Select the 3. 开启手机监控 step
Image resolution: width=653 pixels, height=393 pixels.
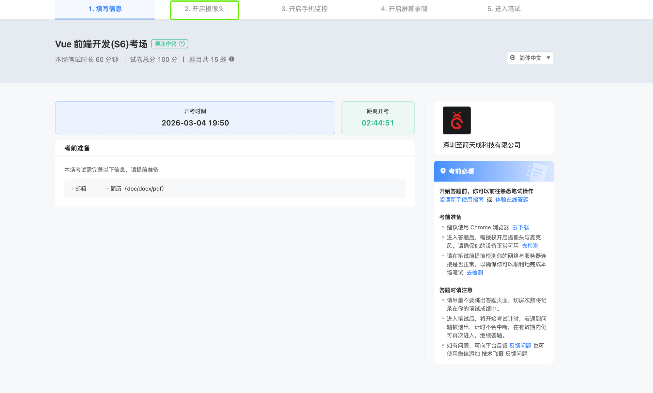304,9
